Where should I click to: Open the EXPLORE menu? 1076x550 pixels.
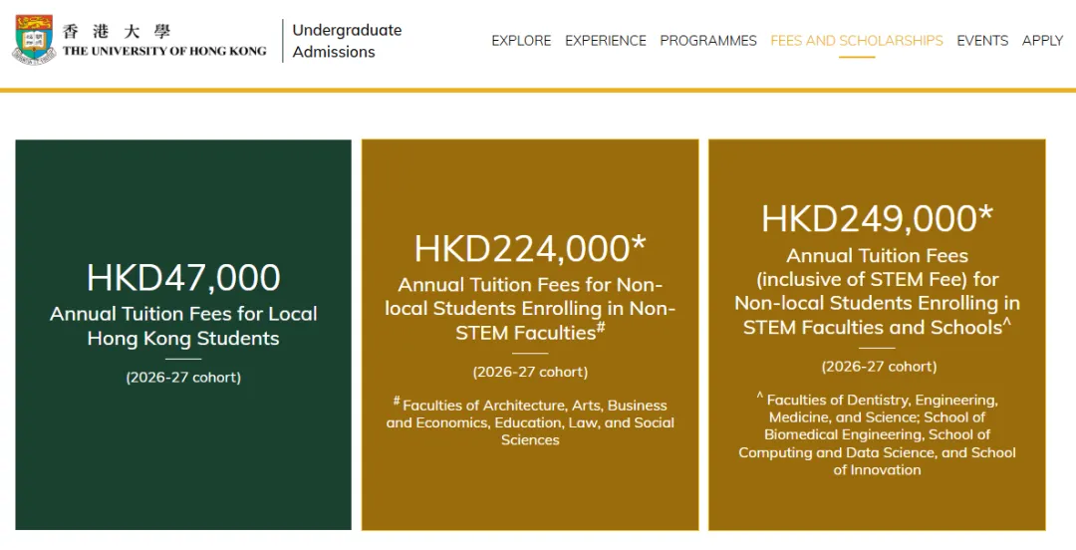(521, 41)
